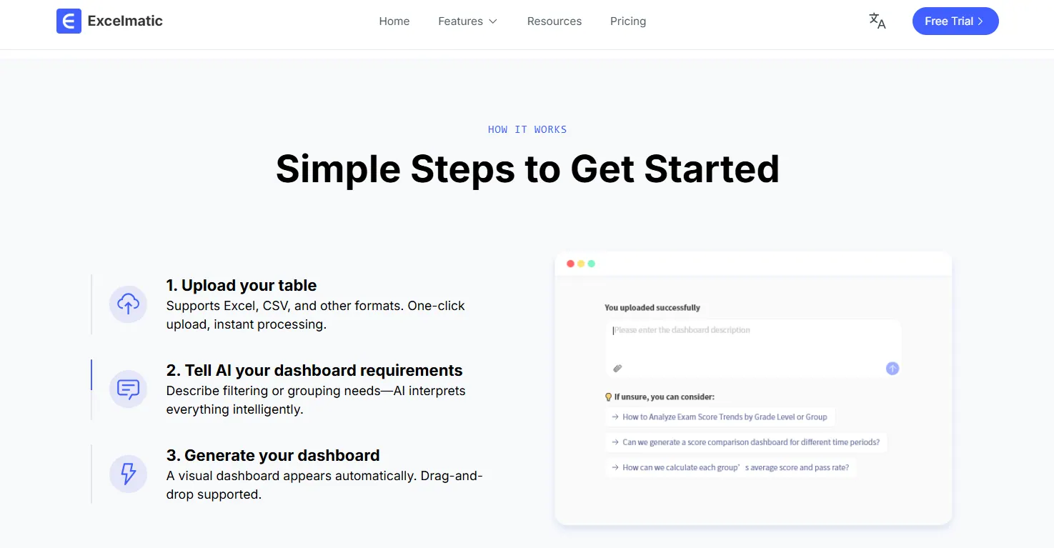Click the red dot in the mockup titlebar
The width and height of the screenshot is (1054, 548).
pos(570,264)
